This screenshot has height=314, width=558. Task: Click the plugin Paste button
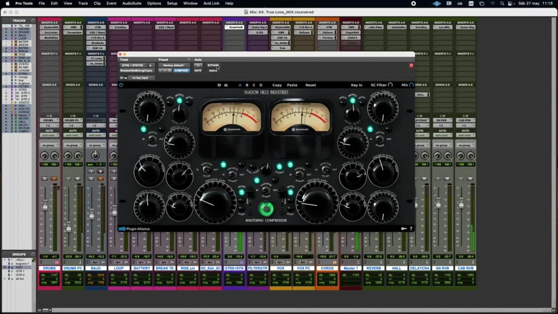292,85
